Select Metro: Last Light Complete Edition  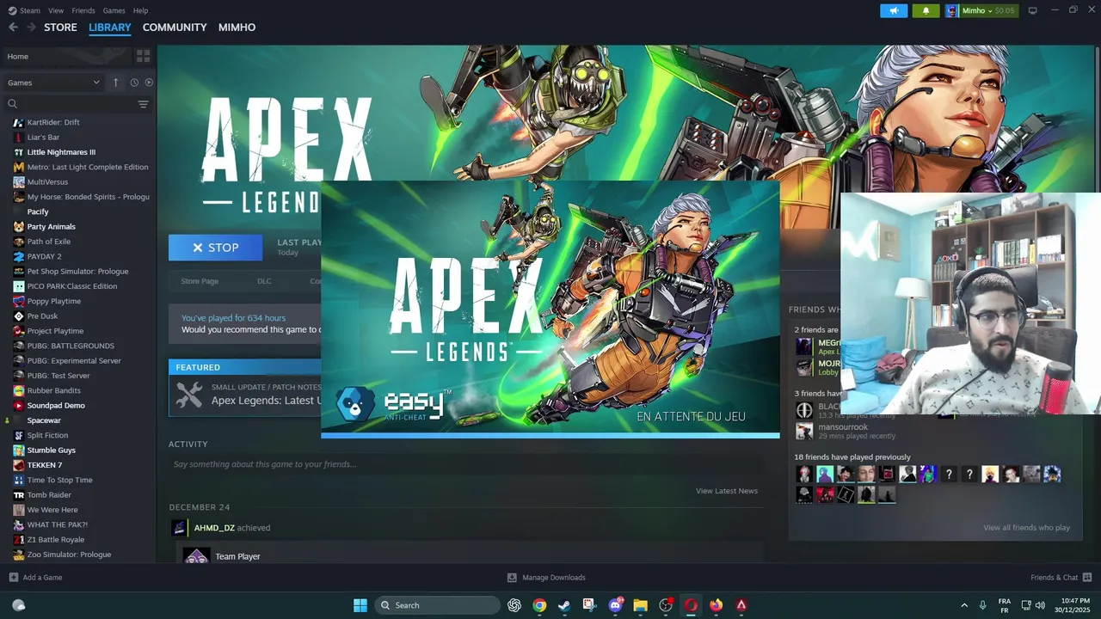pyautogui.click(x=88, y=167)
